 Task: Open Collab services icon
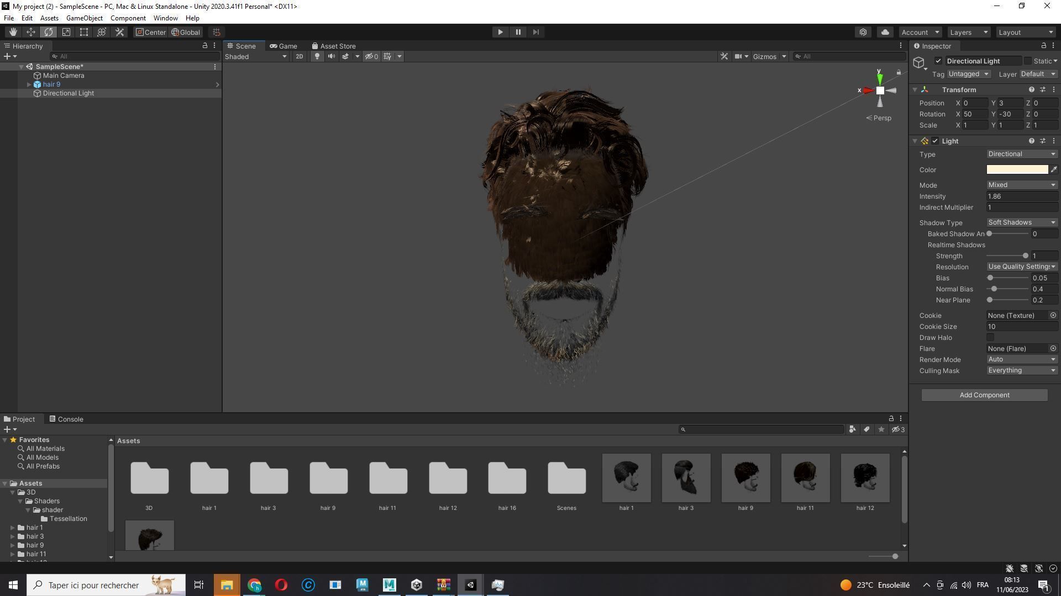(x=863, y=32)
